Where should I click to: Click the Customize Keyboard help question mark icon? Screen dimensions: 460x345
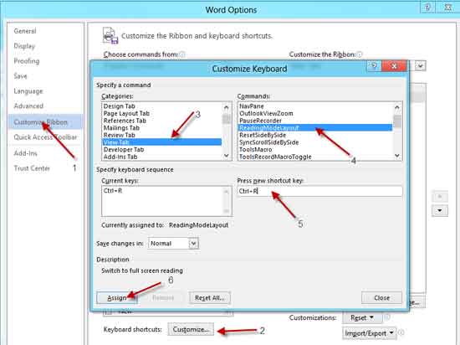tap(374, 66)
